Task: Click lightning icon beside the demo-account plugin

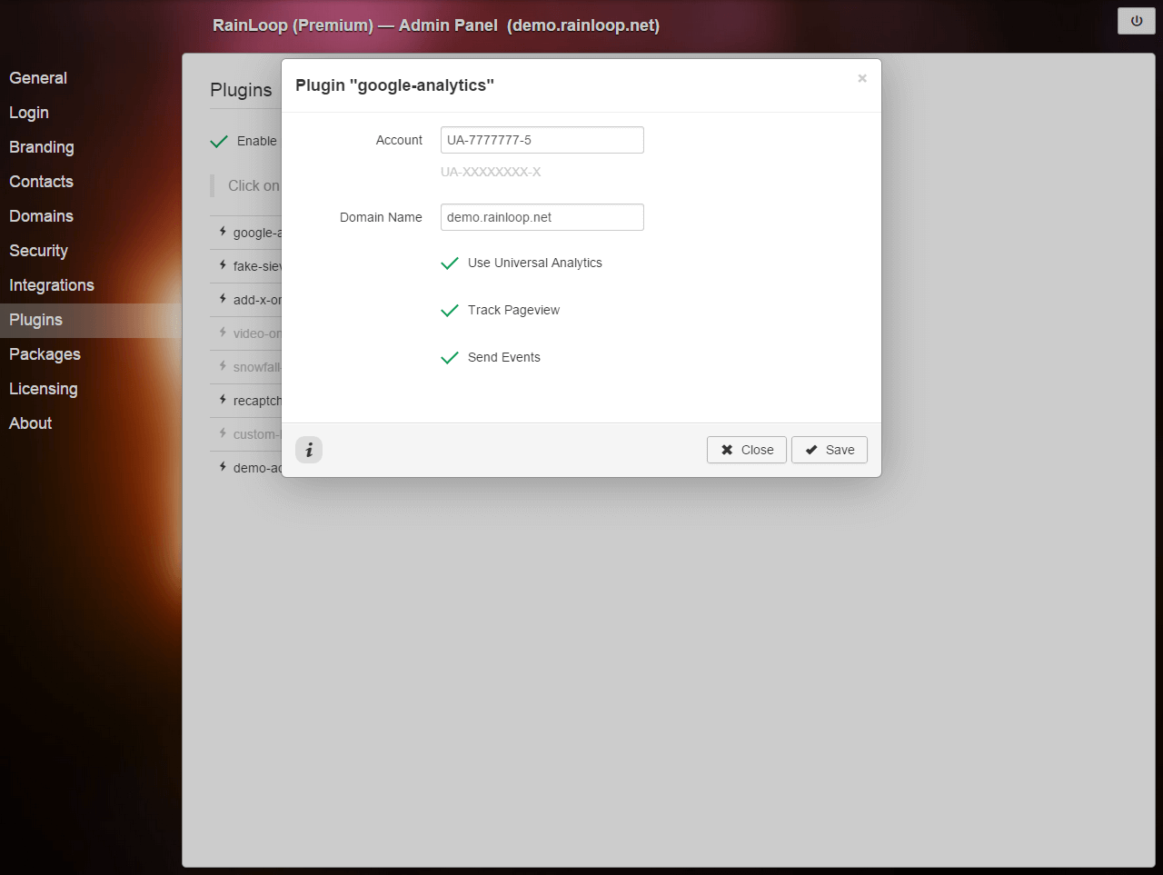Action: click(x=223, y=467)
